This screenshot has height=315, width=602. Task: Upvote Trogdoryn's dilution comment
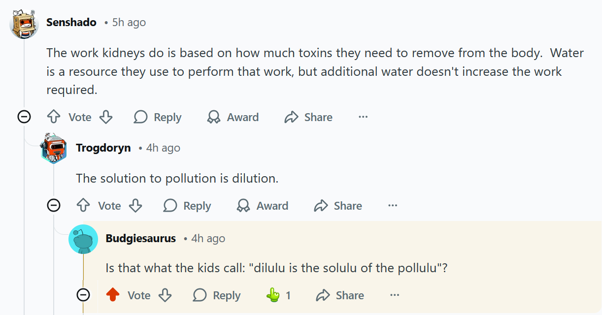[x=83, y=206]
